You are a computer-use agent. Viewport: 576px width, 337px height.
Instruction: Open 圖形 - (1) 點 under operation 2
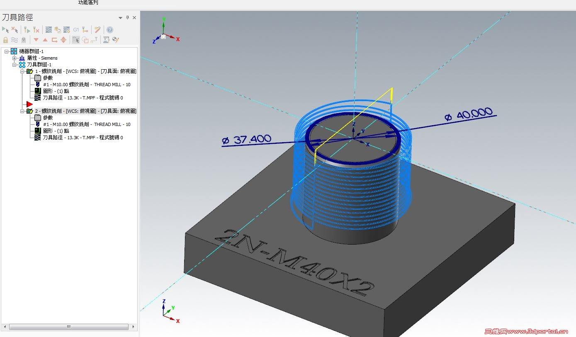(56, 131)
